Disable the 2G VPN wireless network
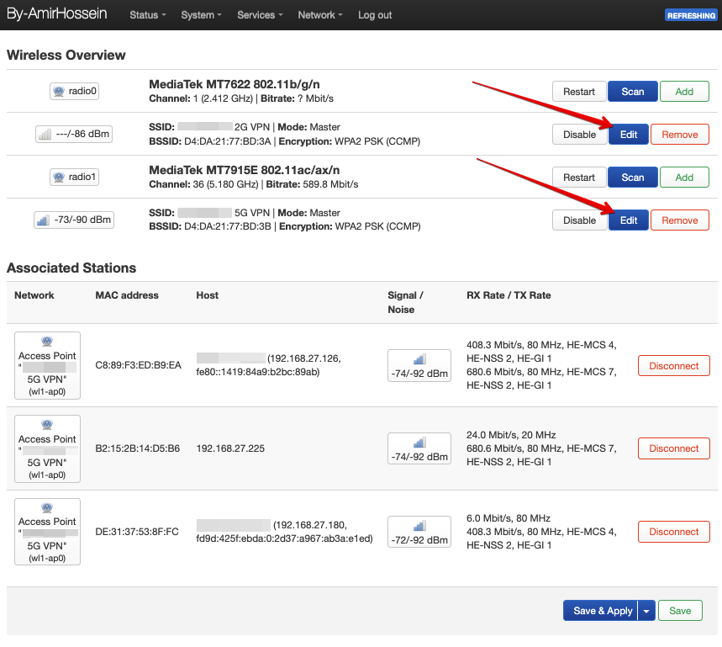This screenshot has height=647, width=722. pyautogui.click(x=579, y=135)
